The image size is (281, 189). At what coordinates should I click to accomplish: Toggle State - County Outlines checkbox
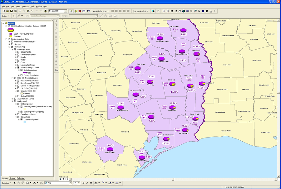coord(18,67)
